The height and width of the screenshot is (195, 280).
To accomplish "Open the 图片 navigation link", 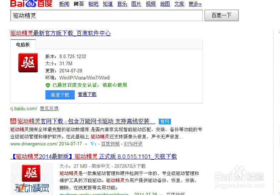I will coord(136,4).
